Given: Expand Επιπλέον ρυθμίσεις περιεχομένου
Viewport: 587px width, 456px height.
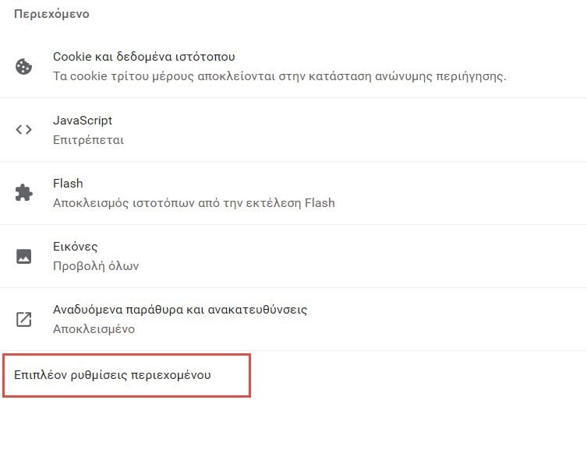Looking at the screenshot, I should point(126,375).
